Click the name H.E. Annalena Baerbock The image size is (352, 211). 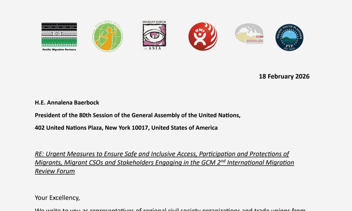(x=67, y=103)
